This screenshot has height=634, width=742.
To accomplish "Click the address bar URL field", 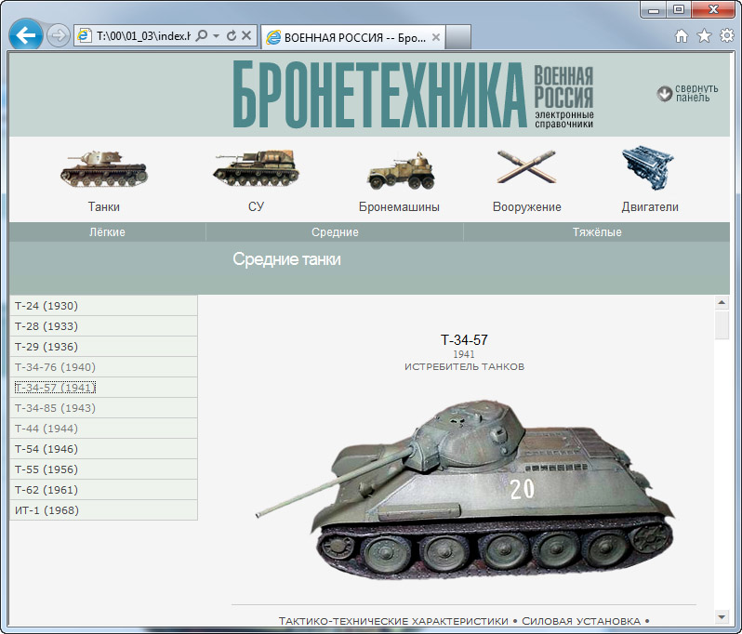I will coord(143,36).
